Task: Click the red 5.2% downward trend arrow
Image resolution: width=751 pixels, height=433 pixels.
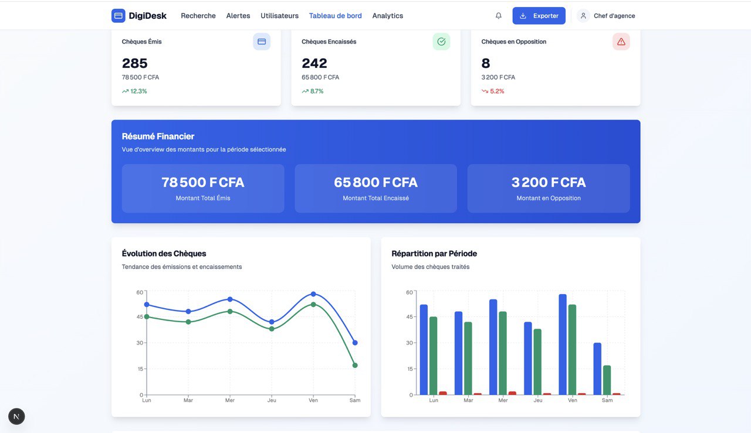Action: [485, 91]
